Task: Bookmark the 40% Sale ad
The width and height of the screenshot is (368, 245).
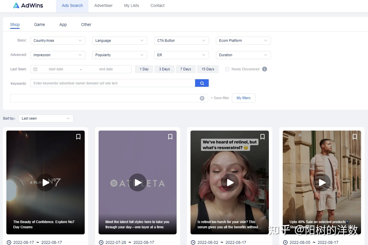Action: click(x=355, y=137)
